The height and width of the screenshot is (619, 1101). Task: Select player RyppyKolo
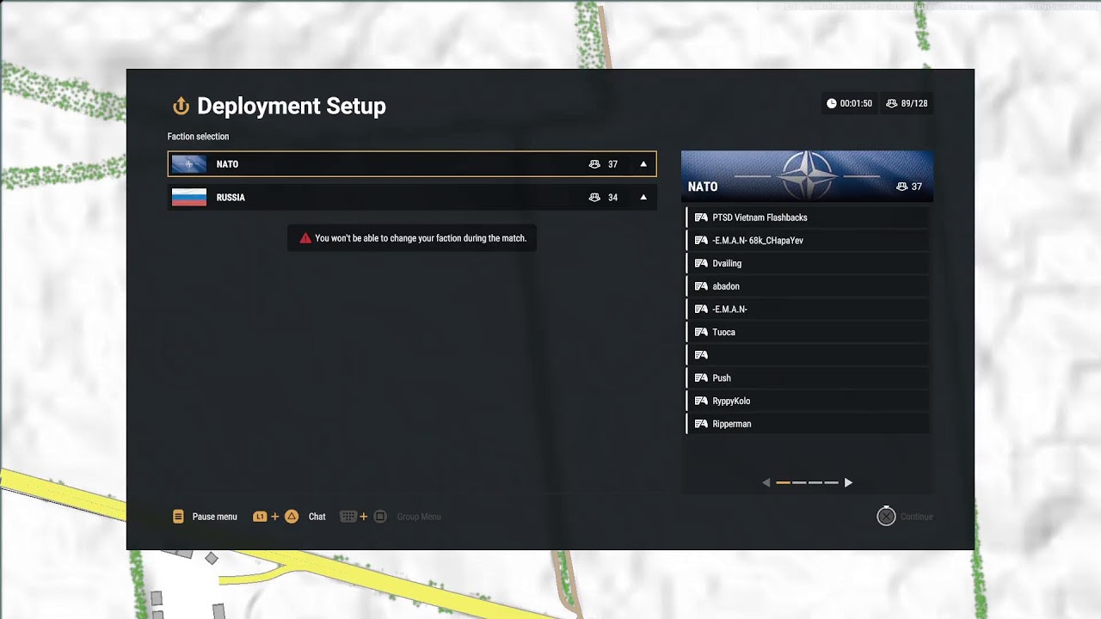(807, 401)
